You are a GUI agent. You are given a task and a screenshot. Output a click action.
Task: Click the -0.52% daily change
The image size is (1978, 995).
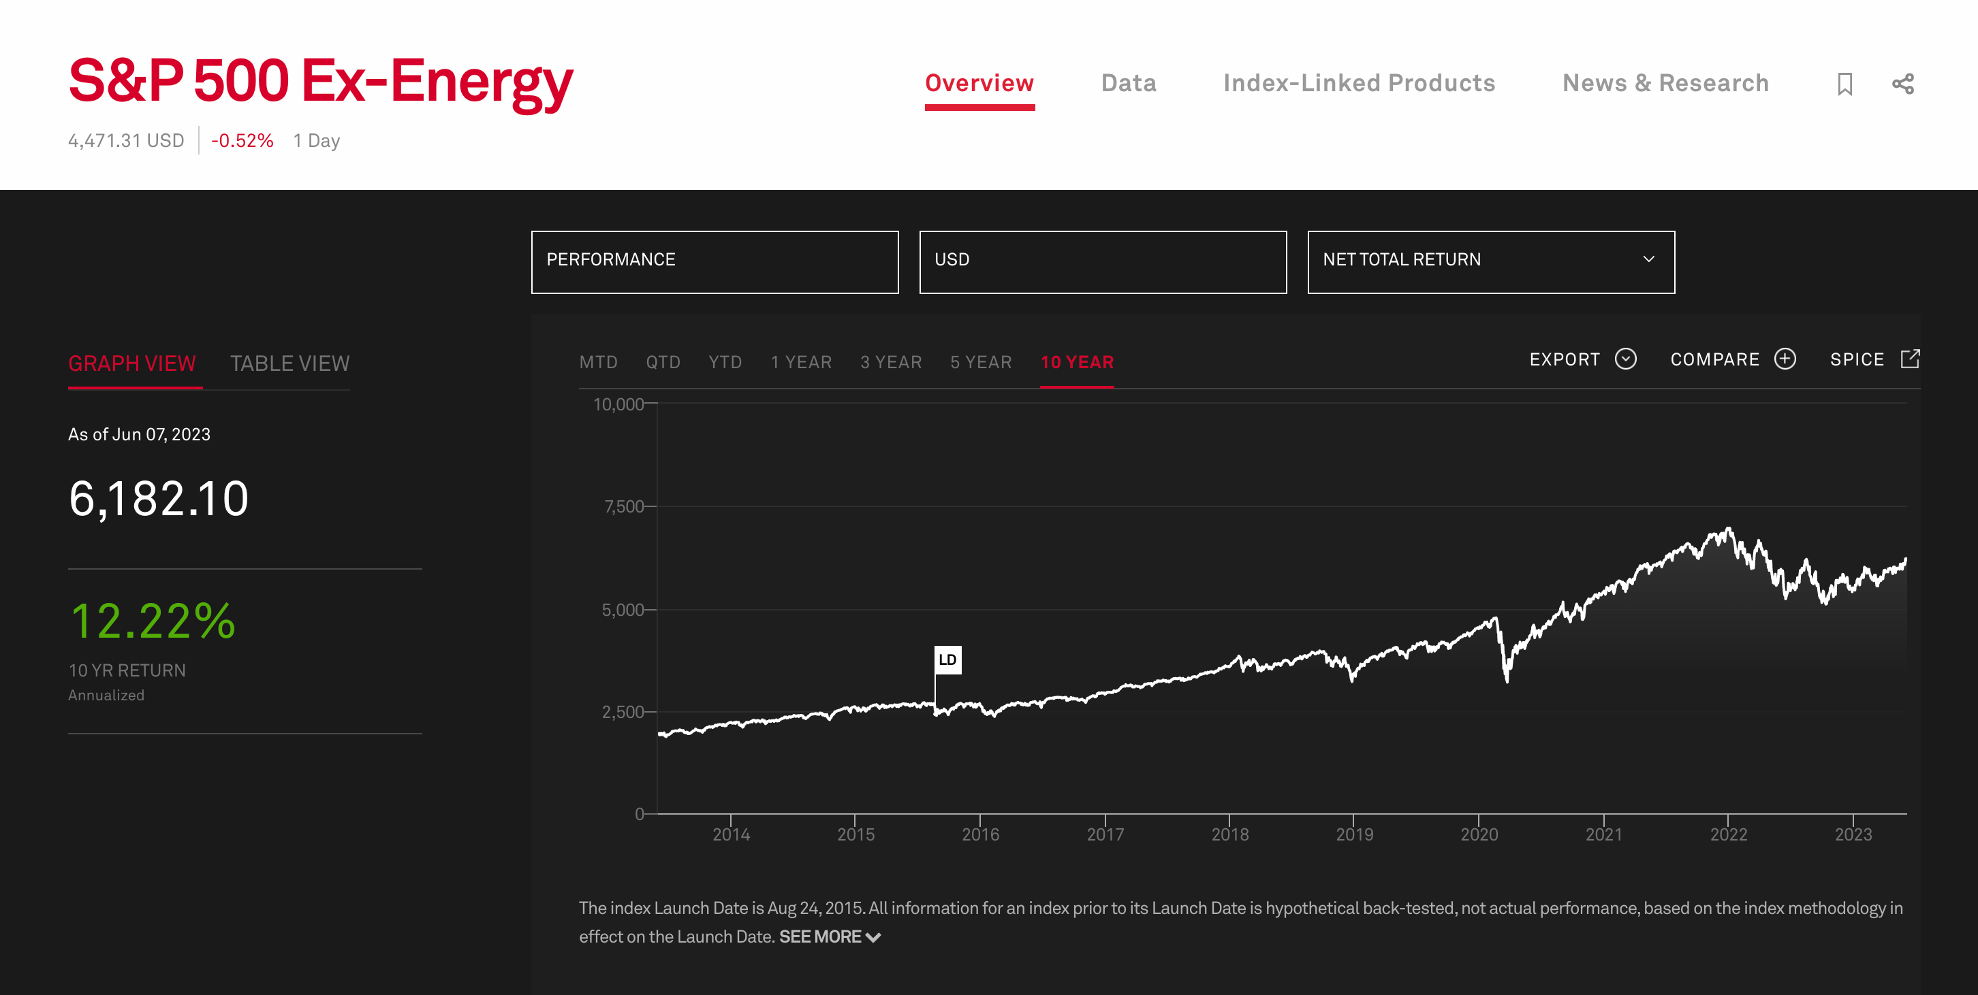click(x=242, y=140)
